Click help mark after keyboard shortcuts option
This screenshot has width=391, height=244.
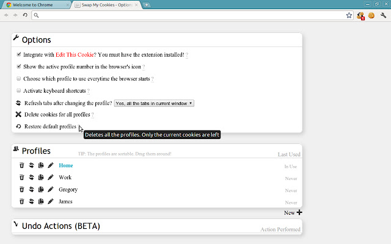[x=88, y=91]
